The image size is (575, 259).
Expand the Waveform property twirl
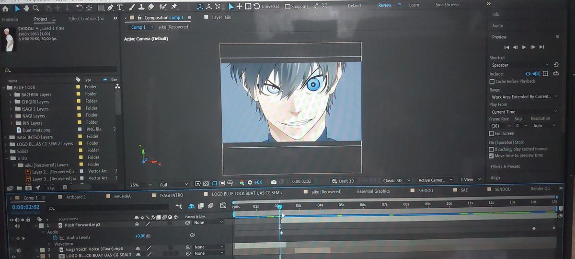[49, 244]
